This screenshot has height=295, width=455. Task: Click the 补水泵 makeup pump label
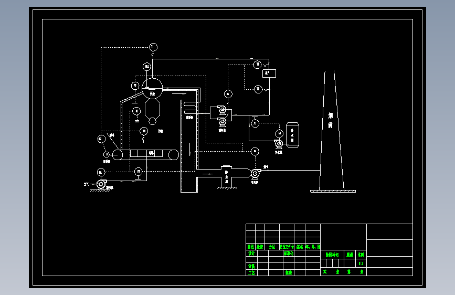pos(279,152)
